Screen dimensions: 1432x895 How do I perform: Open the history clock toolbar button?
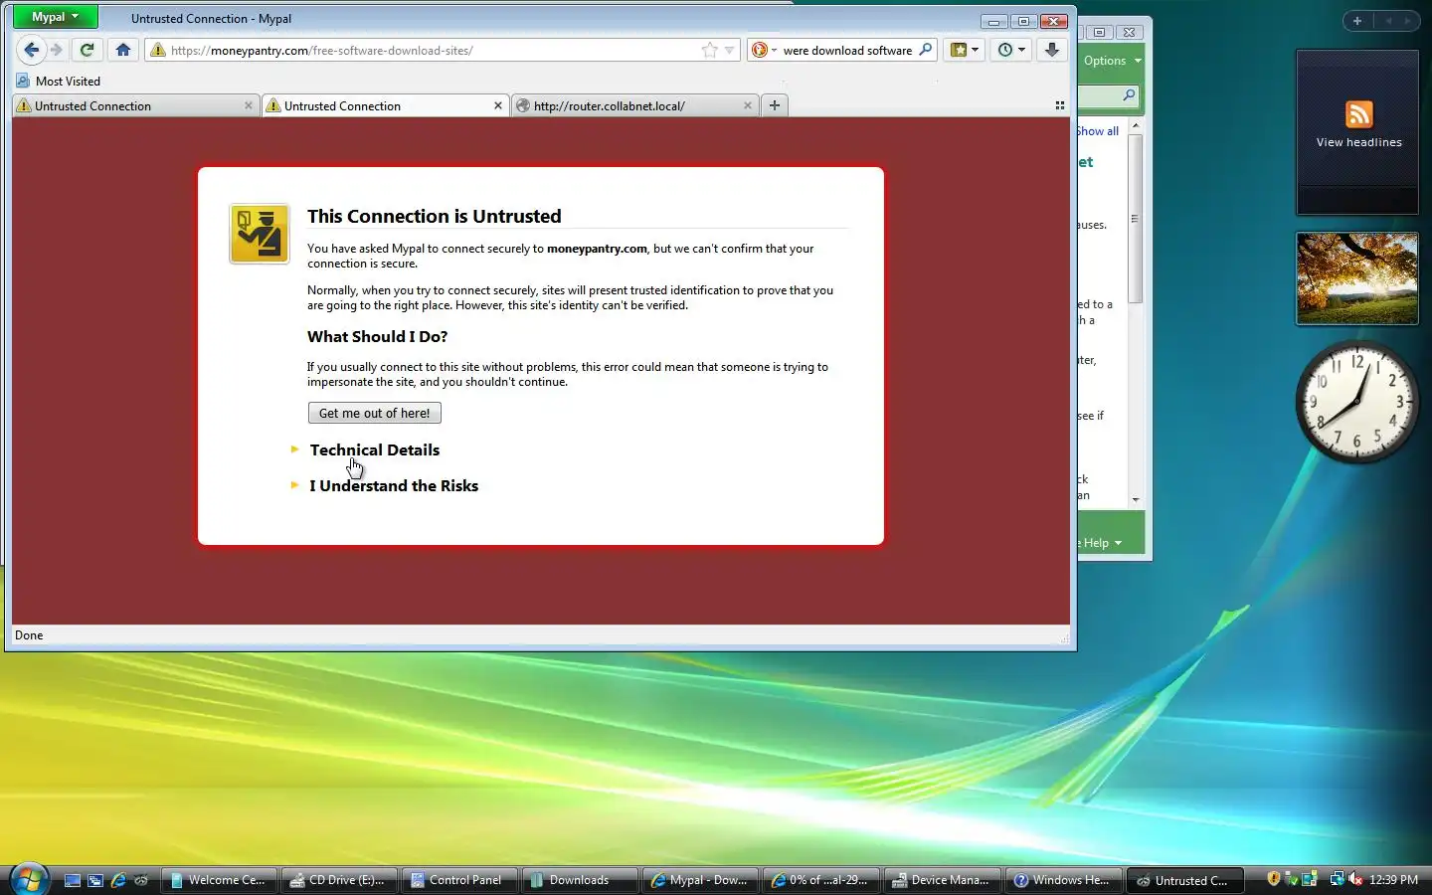click(x=1011, y=50)
